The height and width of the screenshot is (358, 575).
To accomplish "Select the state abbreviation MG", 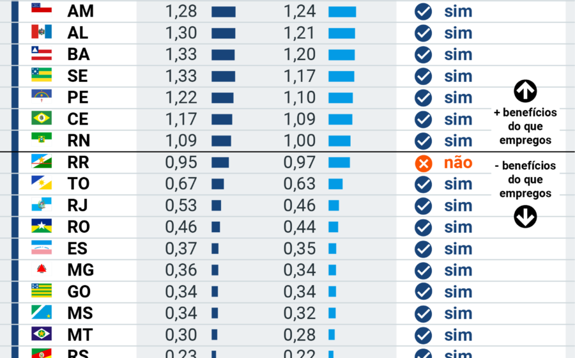I will click(80, 270).
